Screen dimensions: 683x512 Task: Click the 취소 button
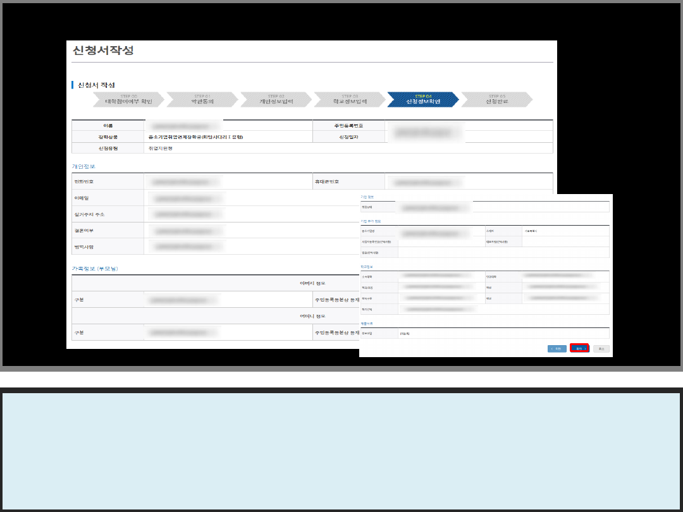tap(601, 348)
